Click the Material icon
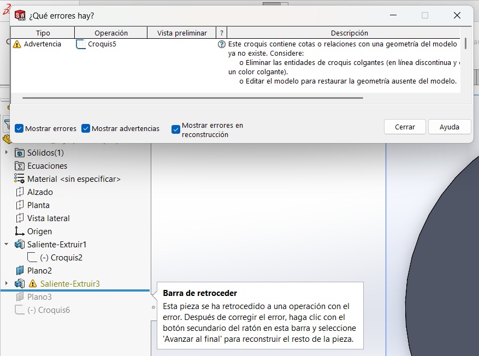 point(19,179)
